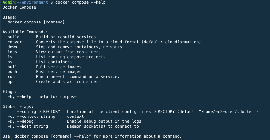Click the '~/environment' prompt path
This screenshot has height=140, width=270.
tap(32, 2)
